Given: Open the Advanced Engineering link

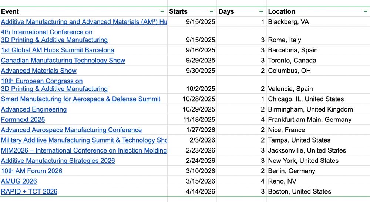Looking at the screenshot, I should tap(34, 109).
